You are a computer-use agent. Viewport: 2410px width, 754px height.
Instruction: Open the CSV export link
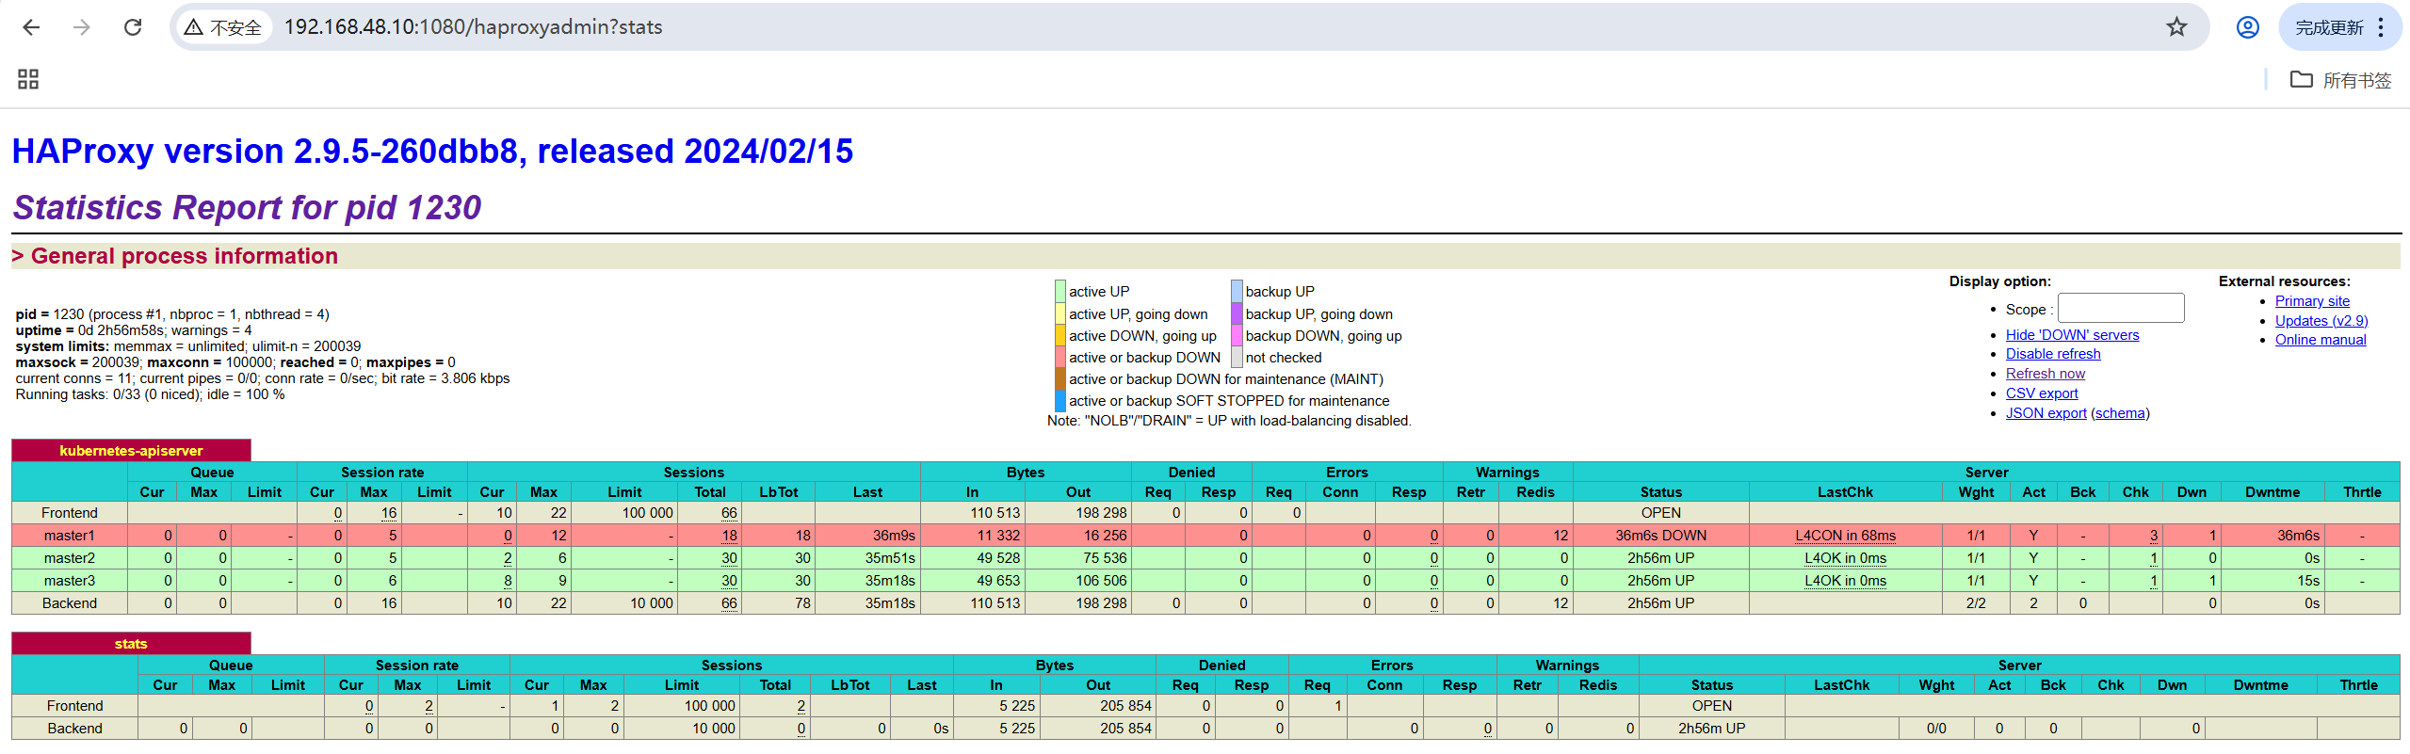click(2042, 393)
